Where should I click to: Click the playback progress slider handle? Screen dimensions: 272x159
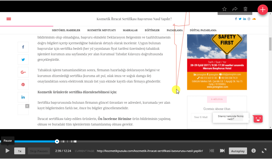[x=57, y=141]
